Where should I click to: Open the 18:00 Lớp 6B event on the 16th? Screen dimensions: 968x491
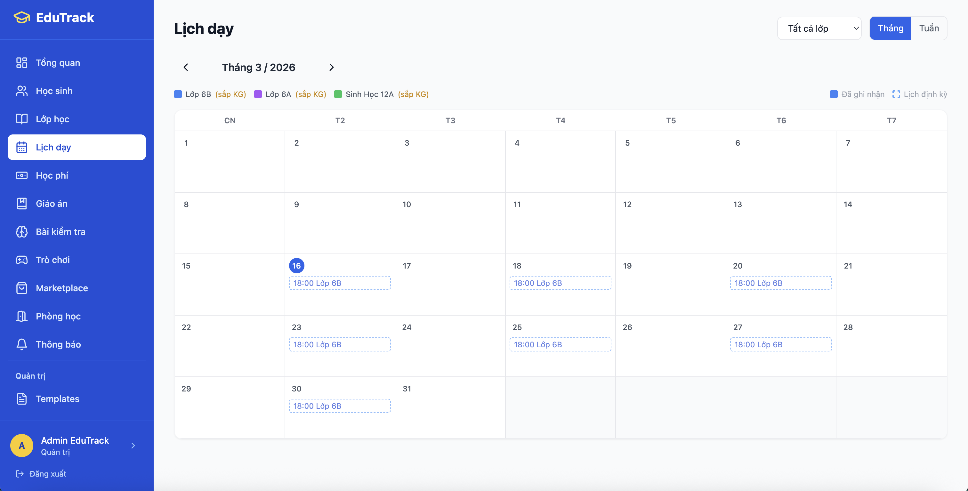[x=339, y=283]
